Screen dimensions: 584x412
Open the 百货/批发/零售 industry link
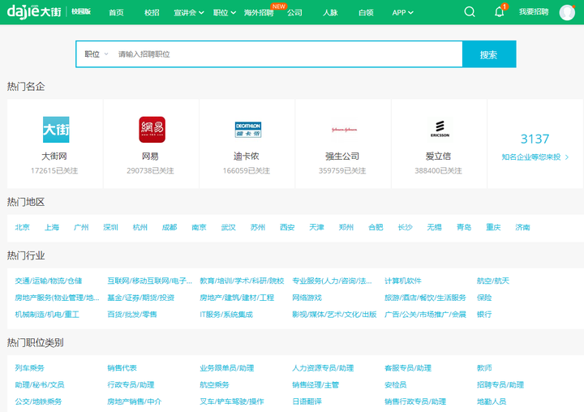(132, 315)
